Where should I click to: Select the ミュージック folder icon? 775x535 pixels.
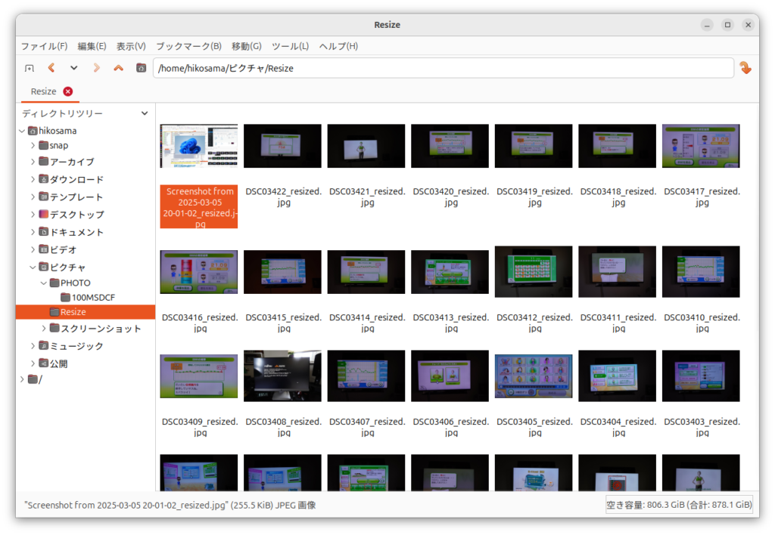coord(43,346)
